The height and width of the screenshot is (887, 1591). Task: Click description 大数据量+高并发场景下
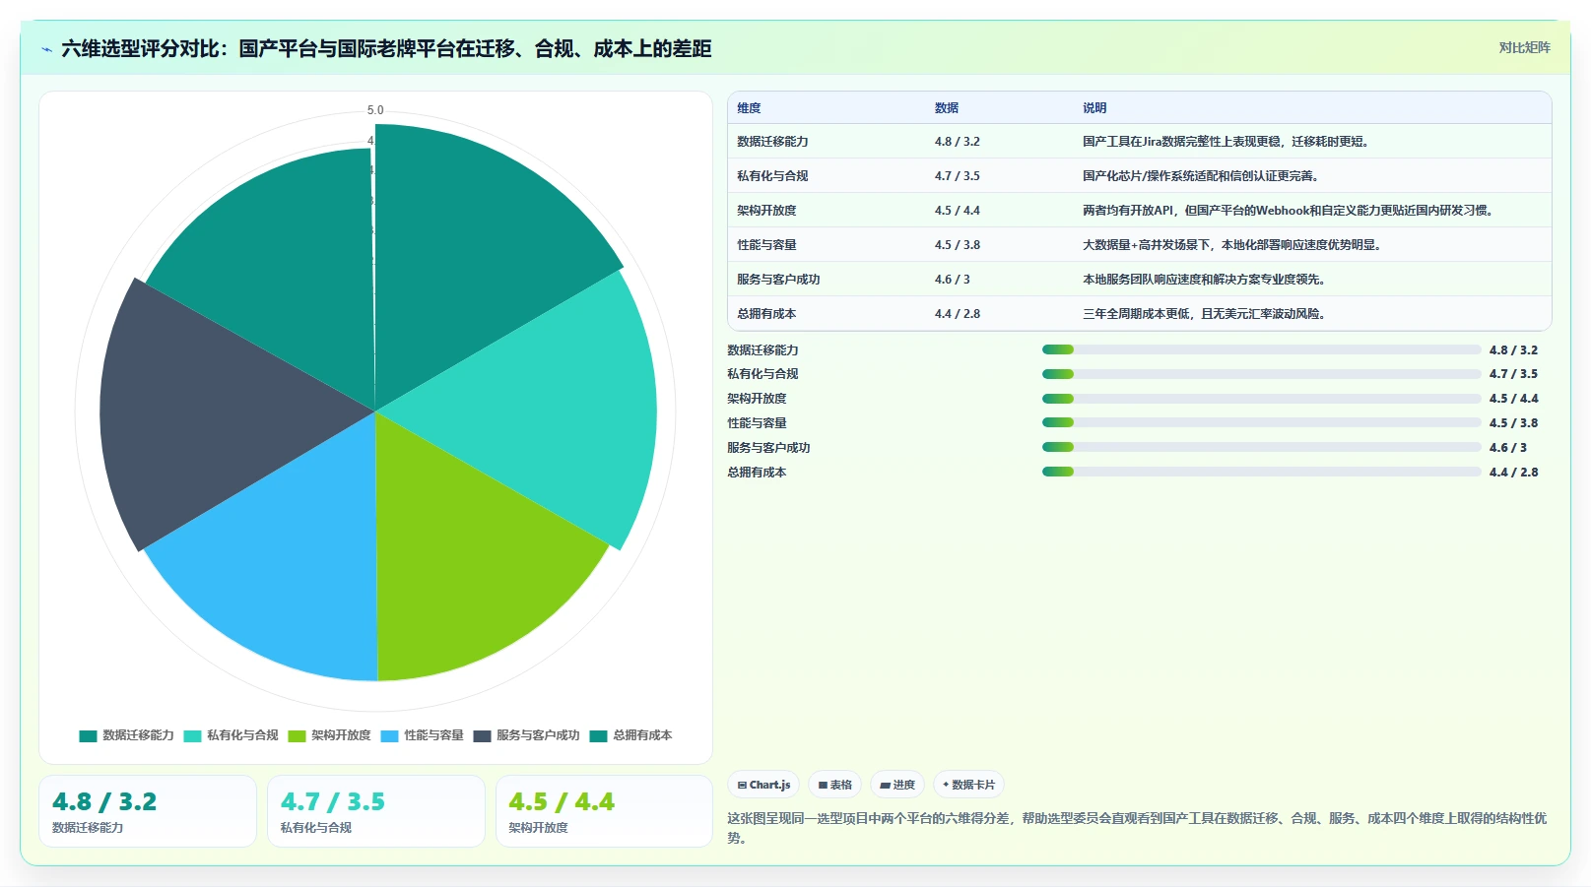pos(1232,245)
